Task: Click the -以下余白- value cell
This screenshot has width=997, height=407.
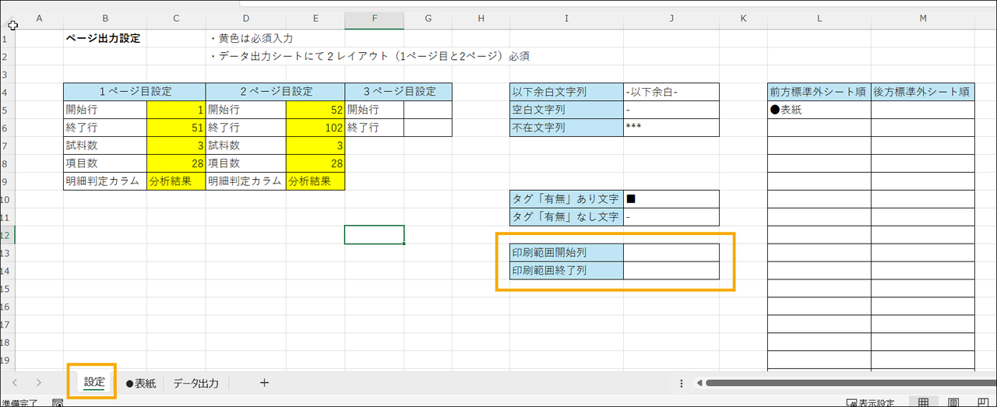Action: click(x=671, y=92)
